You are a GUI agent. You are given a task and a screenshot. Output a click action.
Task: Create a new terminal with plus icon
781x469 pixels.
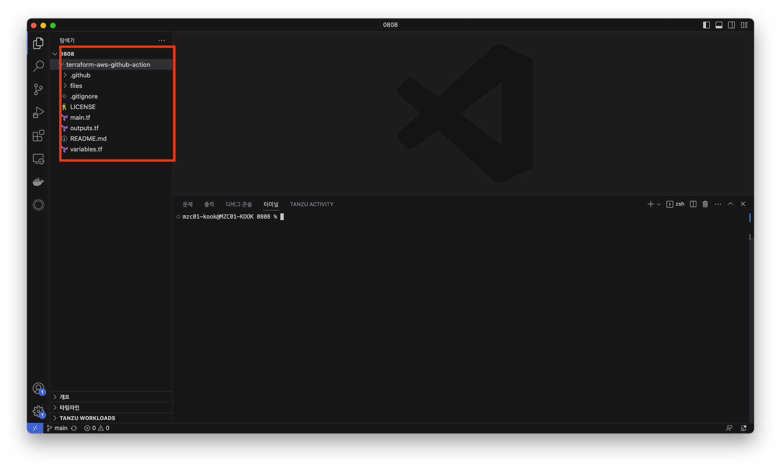pos(651,204)
